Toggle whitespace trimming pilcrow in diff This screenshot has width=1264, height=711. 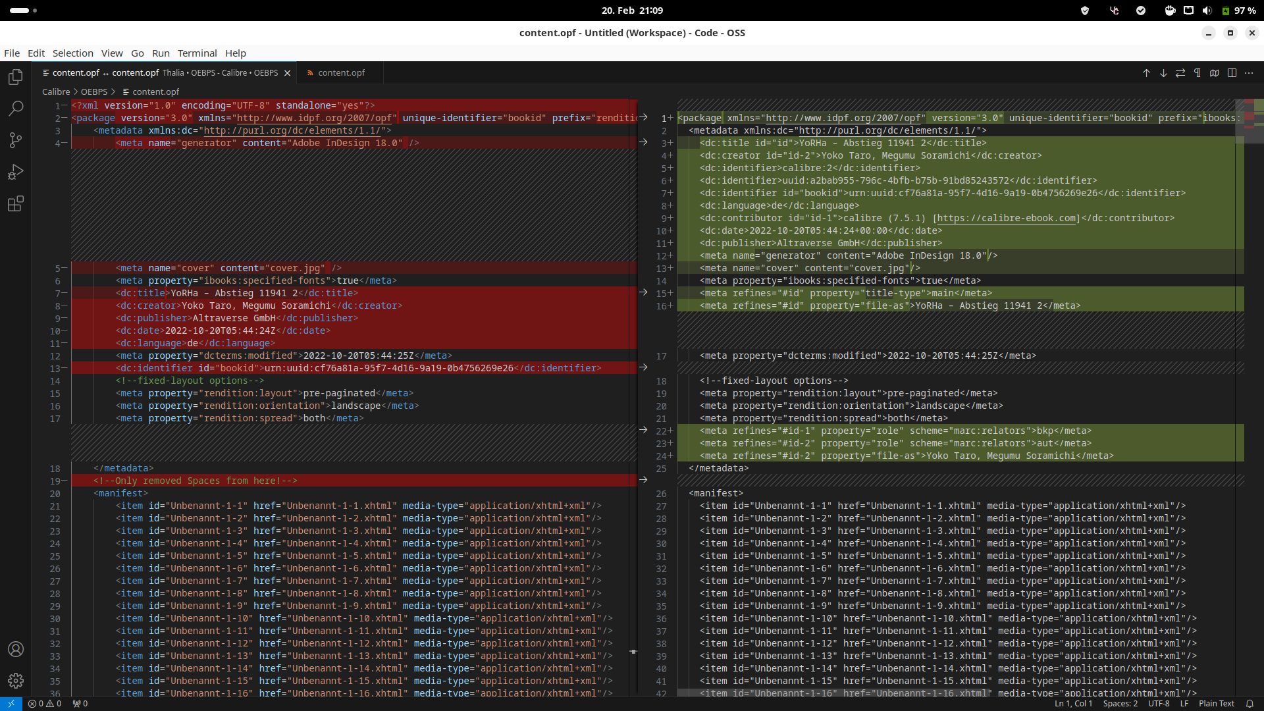pos(1198,73)
